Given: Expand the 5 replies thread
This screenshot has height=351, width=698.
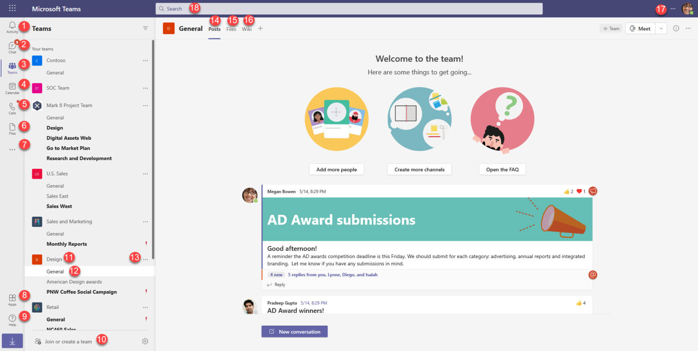Looking at the screenshot, I should click(333, 274).
